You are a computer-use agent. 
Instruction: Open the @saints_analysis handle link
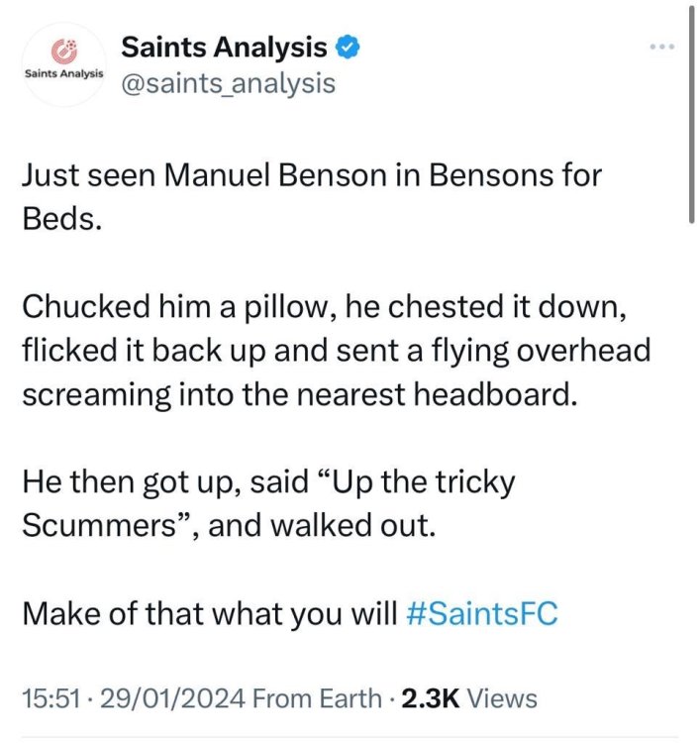[228, 83]
